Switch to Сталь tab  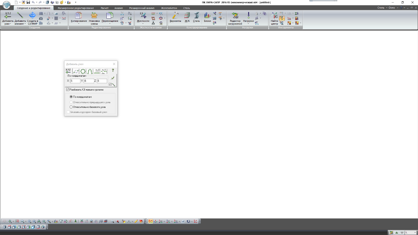(187, 8)
